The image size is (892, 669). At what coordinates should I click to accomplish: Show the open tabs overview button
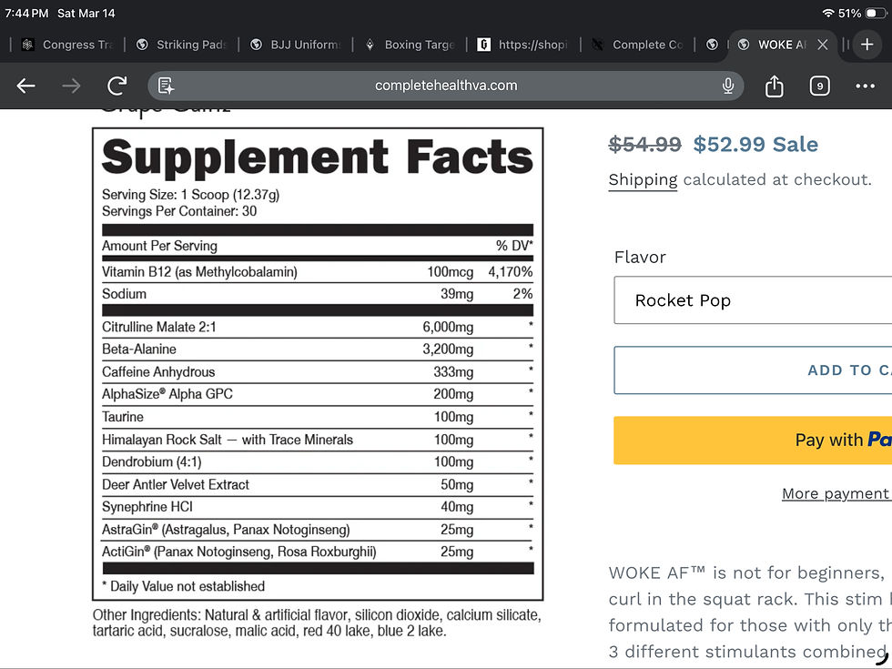pos(820,86)
